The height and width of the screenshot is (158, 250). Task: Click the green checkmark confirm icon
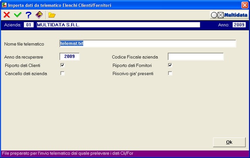(18, 15)
